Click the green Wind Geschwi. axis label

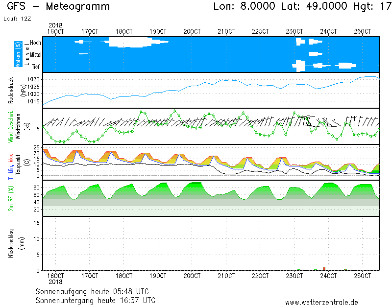click(x=11, y=126)
